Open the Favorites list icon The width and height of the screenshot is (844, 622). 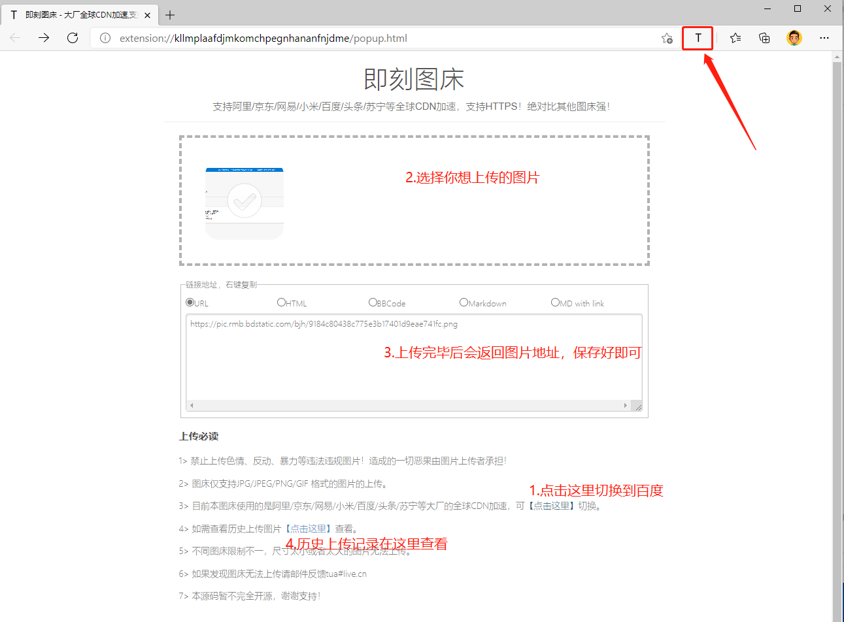(x=735, y=38)
